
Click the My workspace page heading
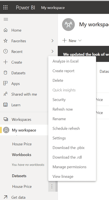[94, 24]
